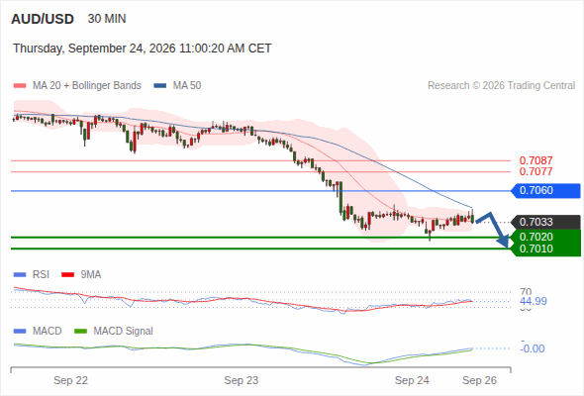Click the AUD/USD title
Image resolution: width=584 pixels, height=396 pixels.
coord(43,19)
